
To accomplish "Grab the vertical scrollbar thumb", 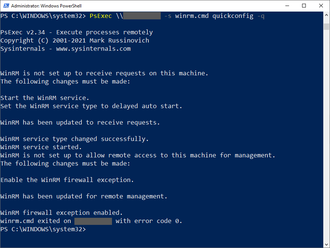I will [326, 26].
